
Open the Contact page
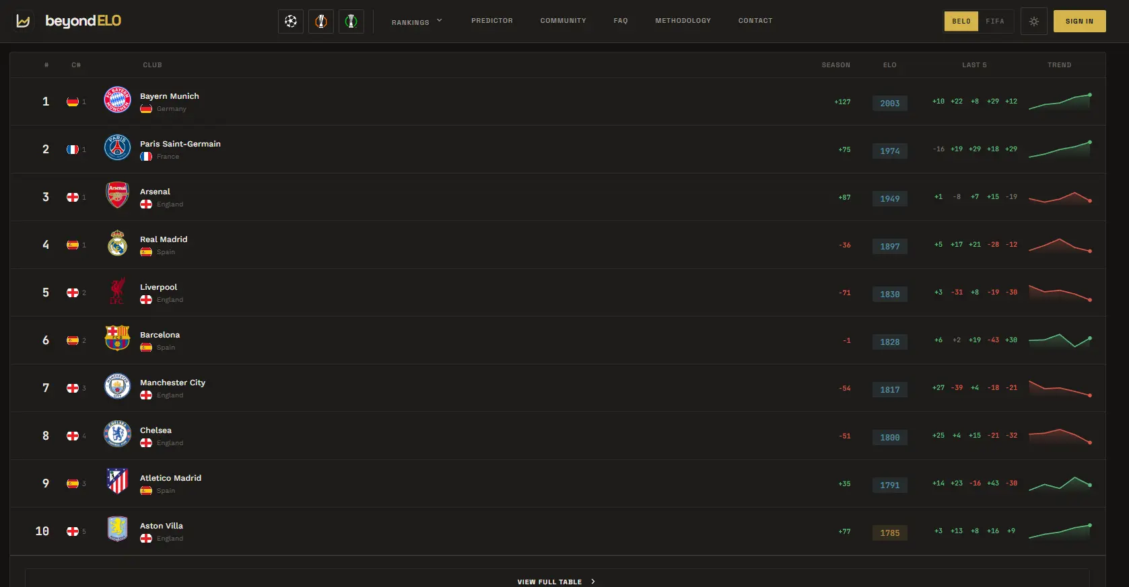click(x=755, y=21)
